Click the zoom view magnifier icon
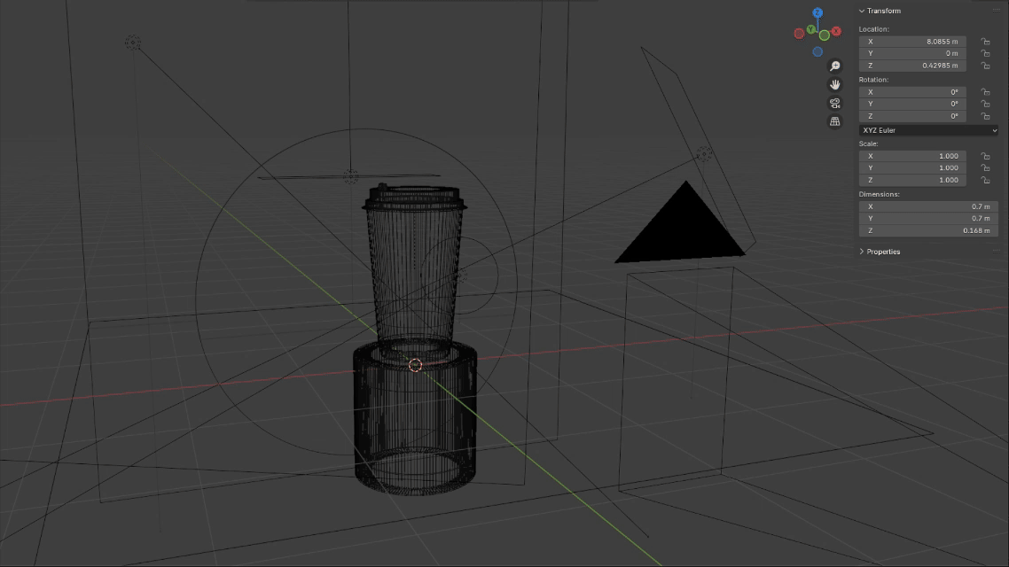 (x=834, y=66)
